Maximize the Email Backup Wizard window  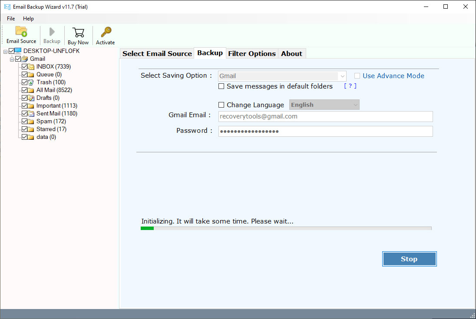(x=445, y=7)
